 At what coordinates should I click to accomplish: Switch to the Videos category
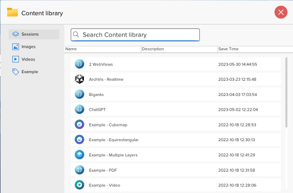[x=34, y=59]
